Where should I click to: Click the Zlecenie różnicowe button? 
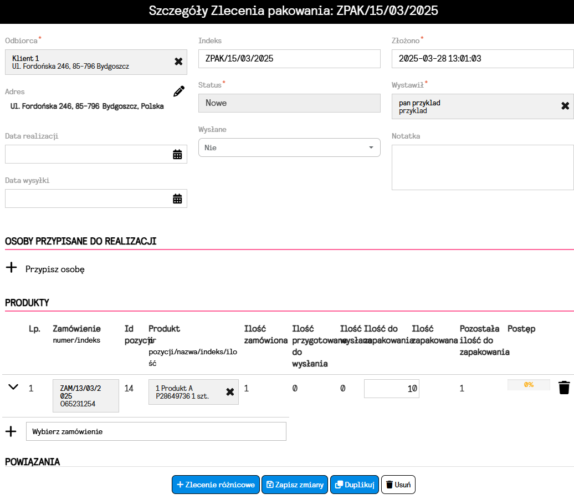(x=216, y=485)
